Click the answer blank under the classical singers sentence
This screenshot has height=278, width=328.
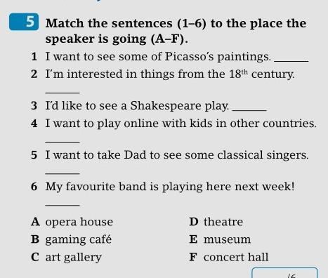click(63, 173)
